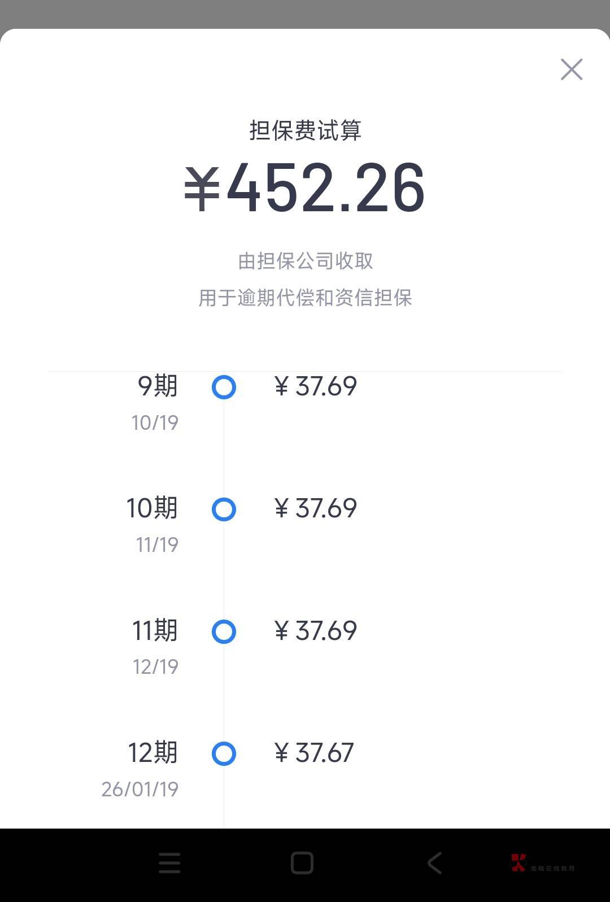
Task: Click the red watermark logo icon
Action: [x=518, y=862]
